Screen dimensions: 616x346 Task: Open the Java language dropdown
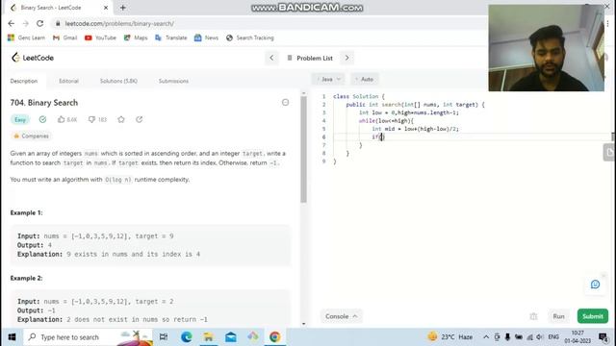[x=328, y=79]
